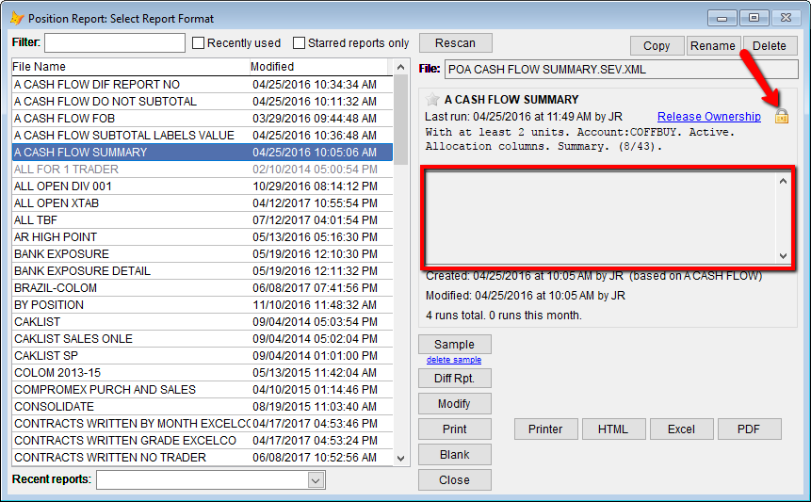Image resolution: width=811 pixels, height=502 pixels.
Task: Click the empty report notes text area
Action: click(x=600, y=219)
